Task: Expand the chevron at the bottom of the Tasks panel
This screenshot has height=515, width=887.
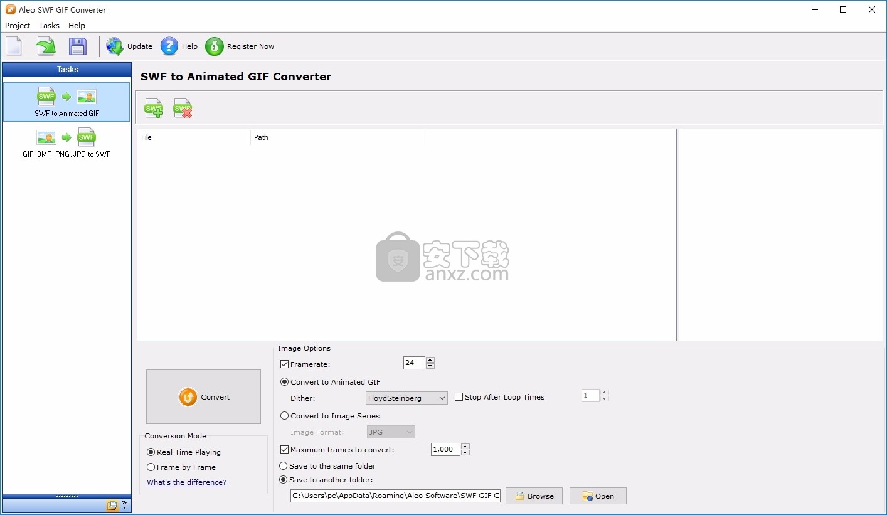Action: click(x=124, y=506)
